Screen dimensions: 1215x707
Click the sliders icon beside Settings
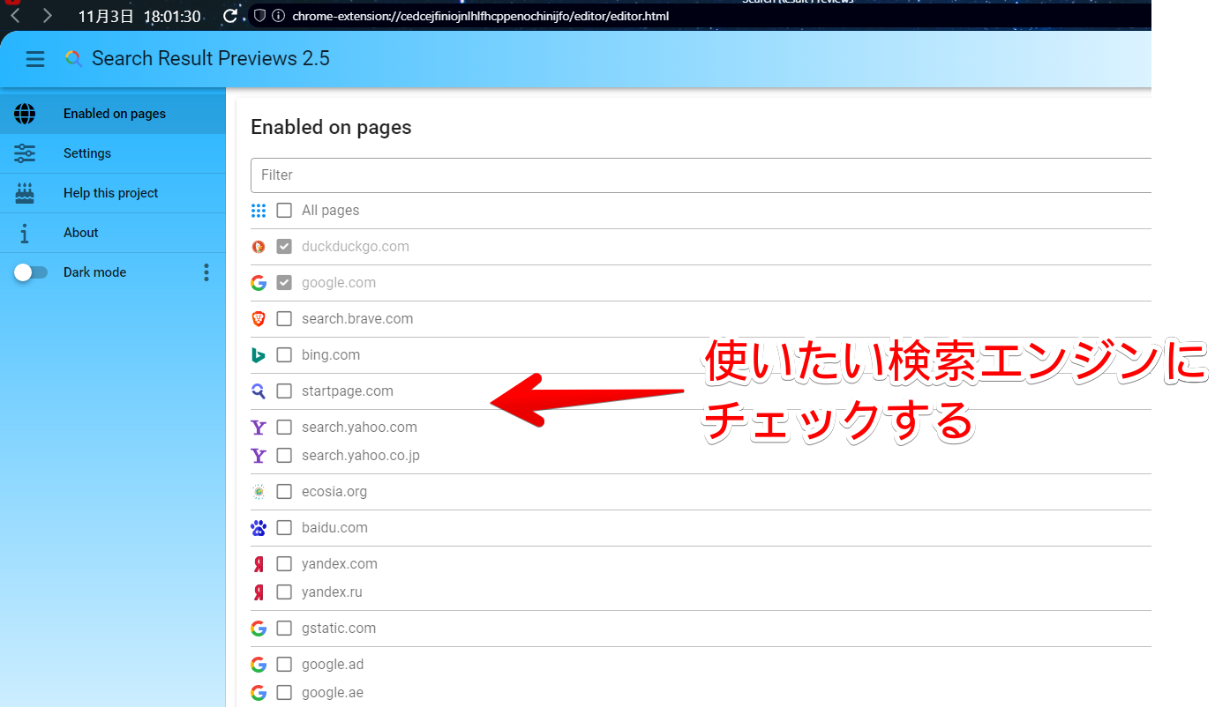click(x=25, y=153)
